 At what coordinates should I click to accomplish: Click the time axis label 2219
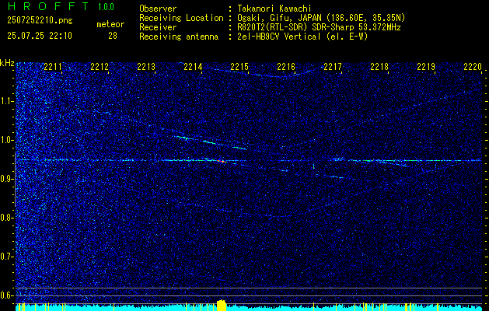pyautogui.click(x=426, y=67)
